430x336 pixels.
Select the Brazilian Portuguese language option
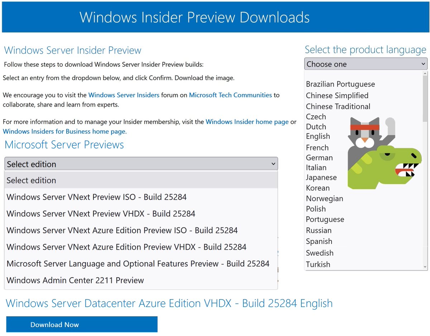tap(340, 84)
